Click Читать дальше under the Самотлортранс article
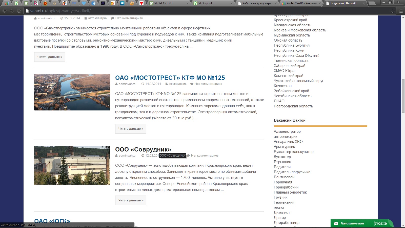405x228 pixels. pos(50,57)
